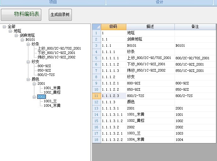
Task: Click the 生成目录树 button
Action: click(x=60, y=15)
